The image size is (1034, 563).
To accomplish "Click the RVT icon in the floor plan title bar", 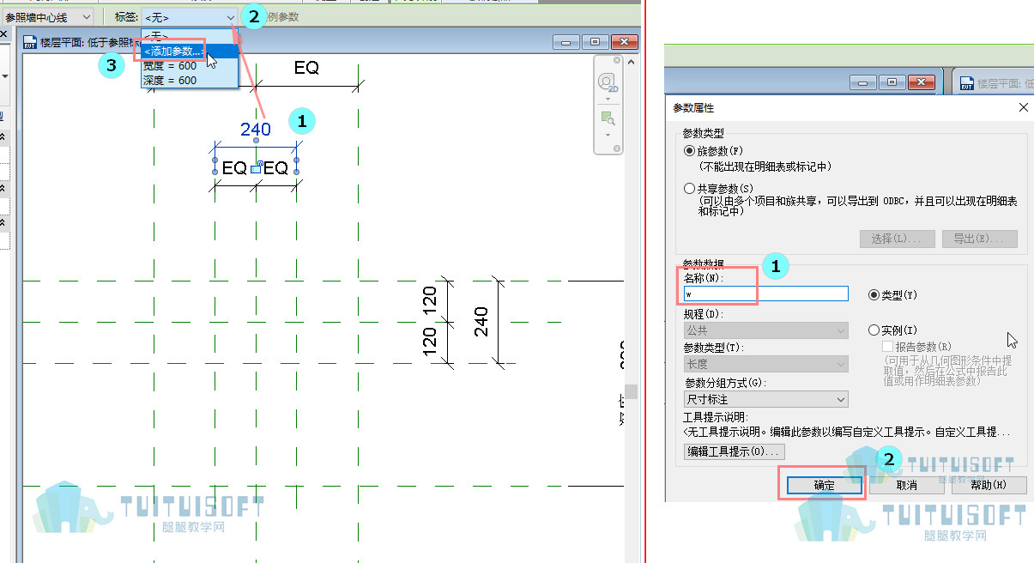I will pyautogui.click(x=30, y=41).
